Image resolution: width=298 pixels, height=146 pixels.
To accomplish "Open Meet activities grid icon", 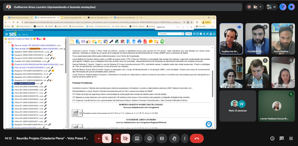I will 291,139.
